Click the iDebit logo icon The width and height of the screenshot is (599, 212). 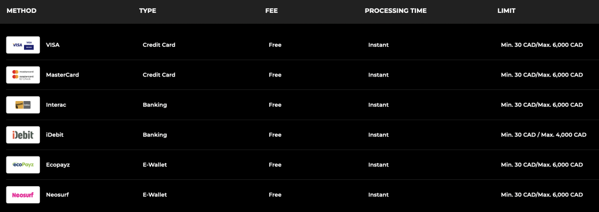pos(23,134)
